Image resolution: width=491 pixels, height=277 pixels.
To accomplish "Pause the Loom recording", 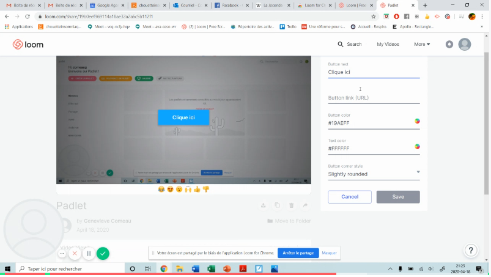I will (x=89, y=253).
